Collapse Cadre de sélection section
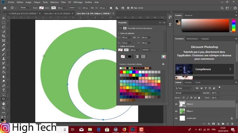The image size is (238, 133). (119, 33)
